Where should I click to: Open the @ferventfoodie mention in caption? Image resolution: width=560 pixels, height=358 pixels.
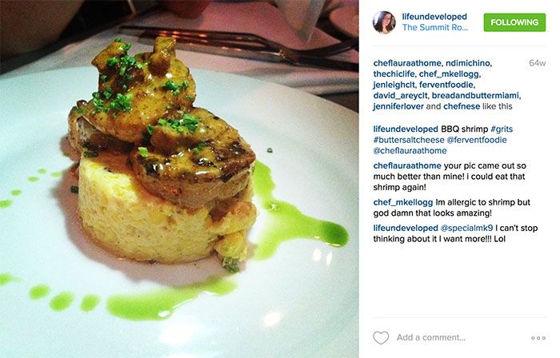click(x=477, y=140)
